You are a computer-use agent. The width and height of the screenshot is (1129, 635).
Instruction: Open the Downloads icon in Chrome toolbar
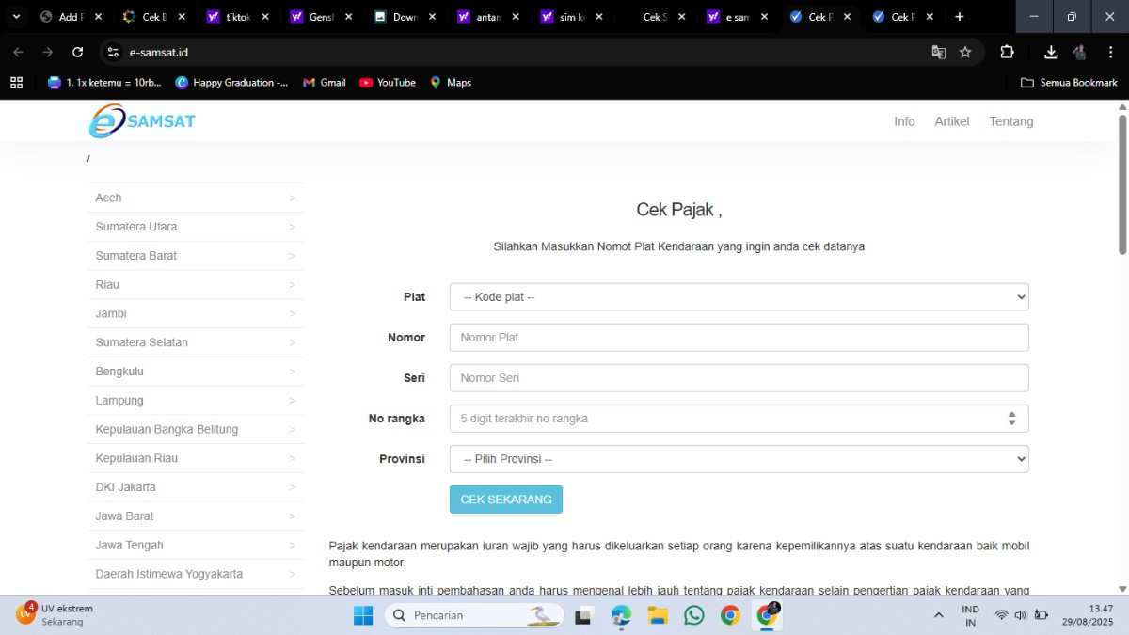pyautogui.click(x=1051, y=53)
